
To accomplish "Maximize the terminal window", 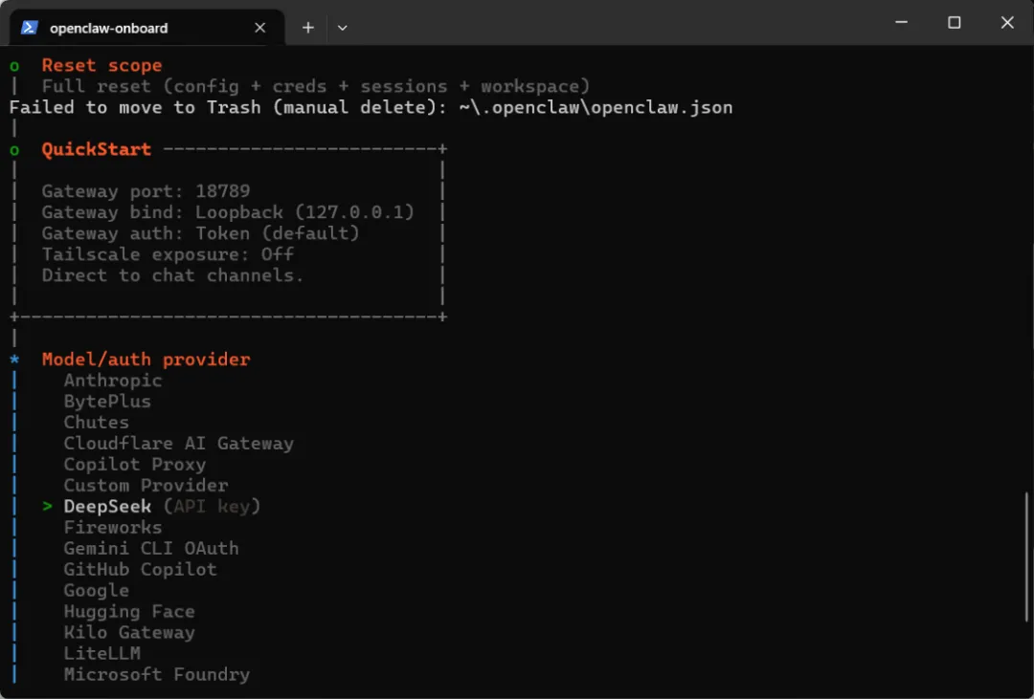I will [x=955, y=22].
